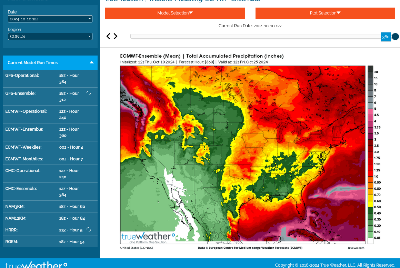Click the forecast hour slider handle

(x=395, y=37)
